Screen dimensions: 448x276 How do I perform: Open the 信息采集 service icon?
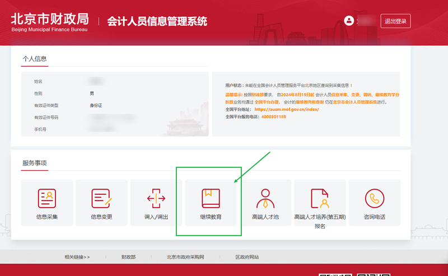tap(47, 198)
